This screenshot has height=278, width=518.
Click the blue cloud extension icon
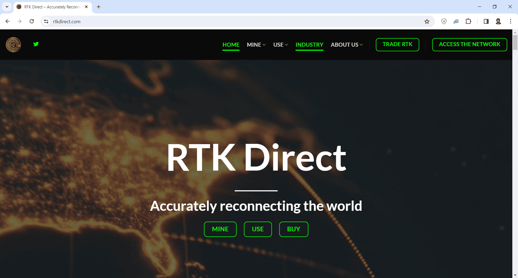[456, 21]
